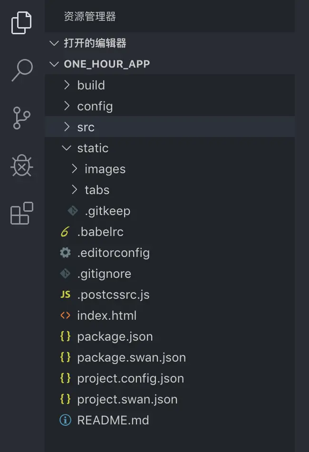Viewport: 309px width, 452px height.
Task: Open the Run and Debug view icon
Action: click(22, 165)
